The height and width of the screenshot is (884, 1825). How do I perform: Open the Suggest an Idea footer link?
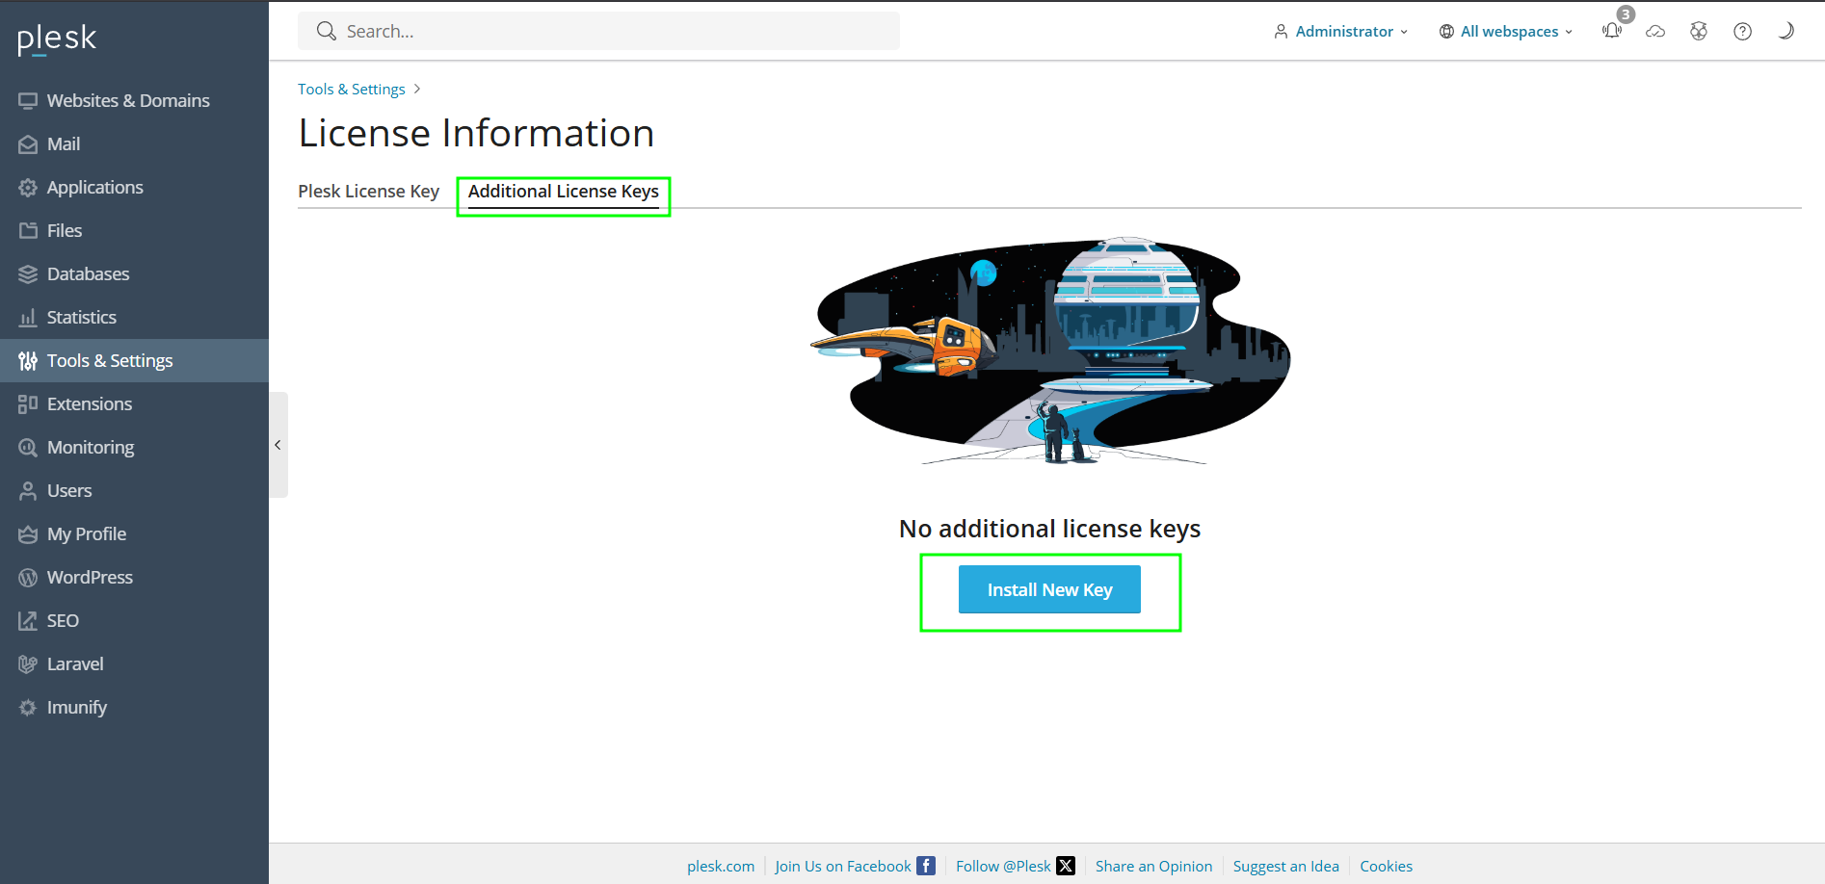[1285, 866]
